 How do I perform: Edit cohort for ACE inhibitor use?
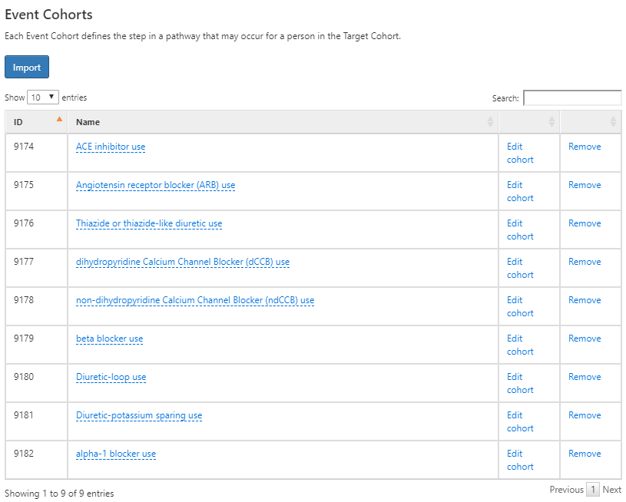[x=520, y=154]
